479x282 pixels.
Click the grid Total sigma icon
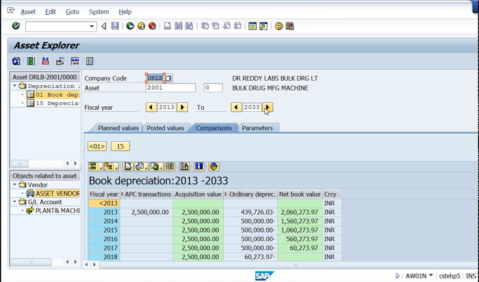tap(95, 167)
